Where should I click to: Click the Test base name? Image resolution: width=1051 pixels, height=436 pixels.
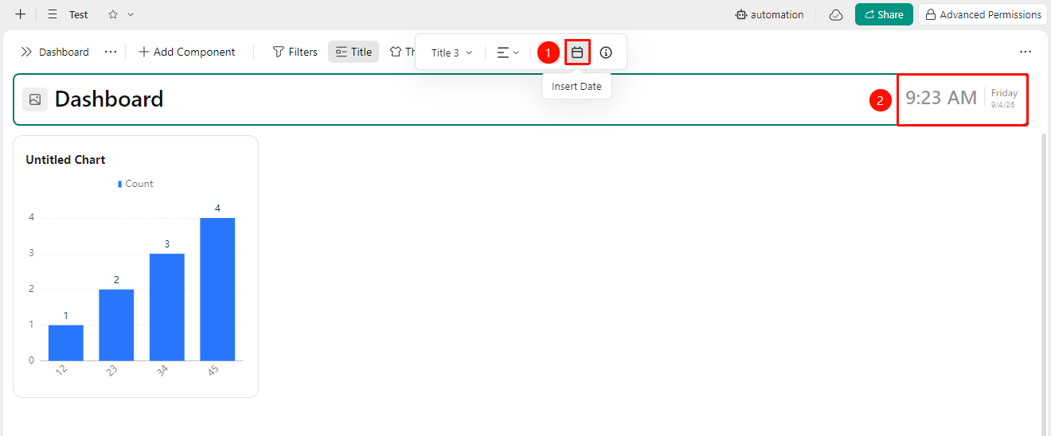click(79, 14)
